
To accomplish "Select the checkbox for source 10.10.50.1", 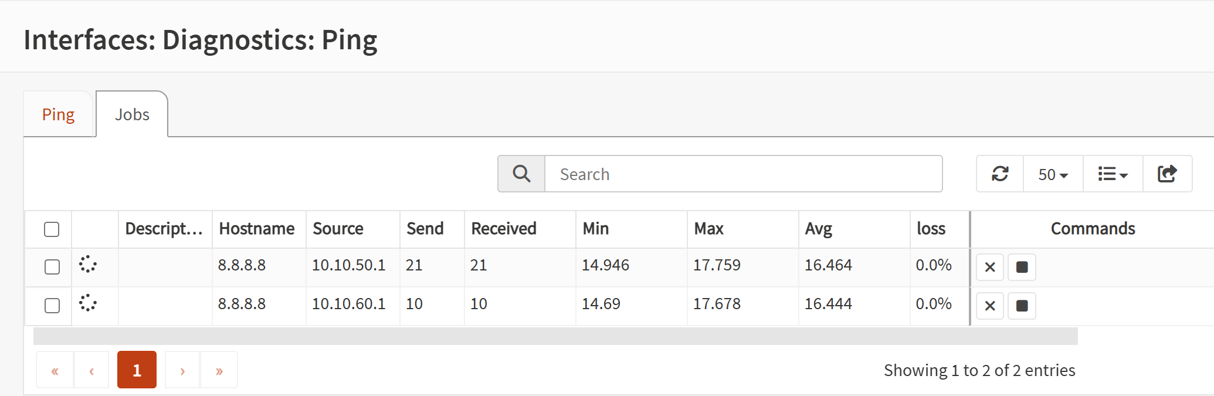I will tap(52, 267).
